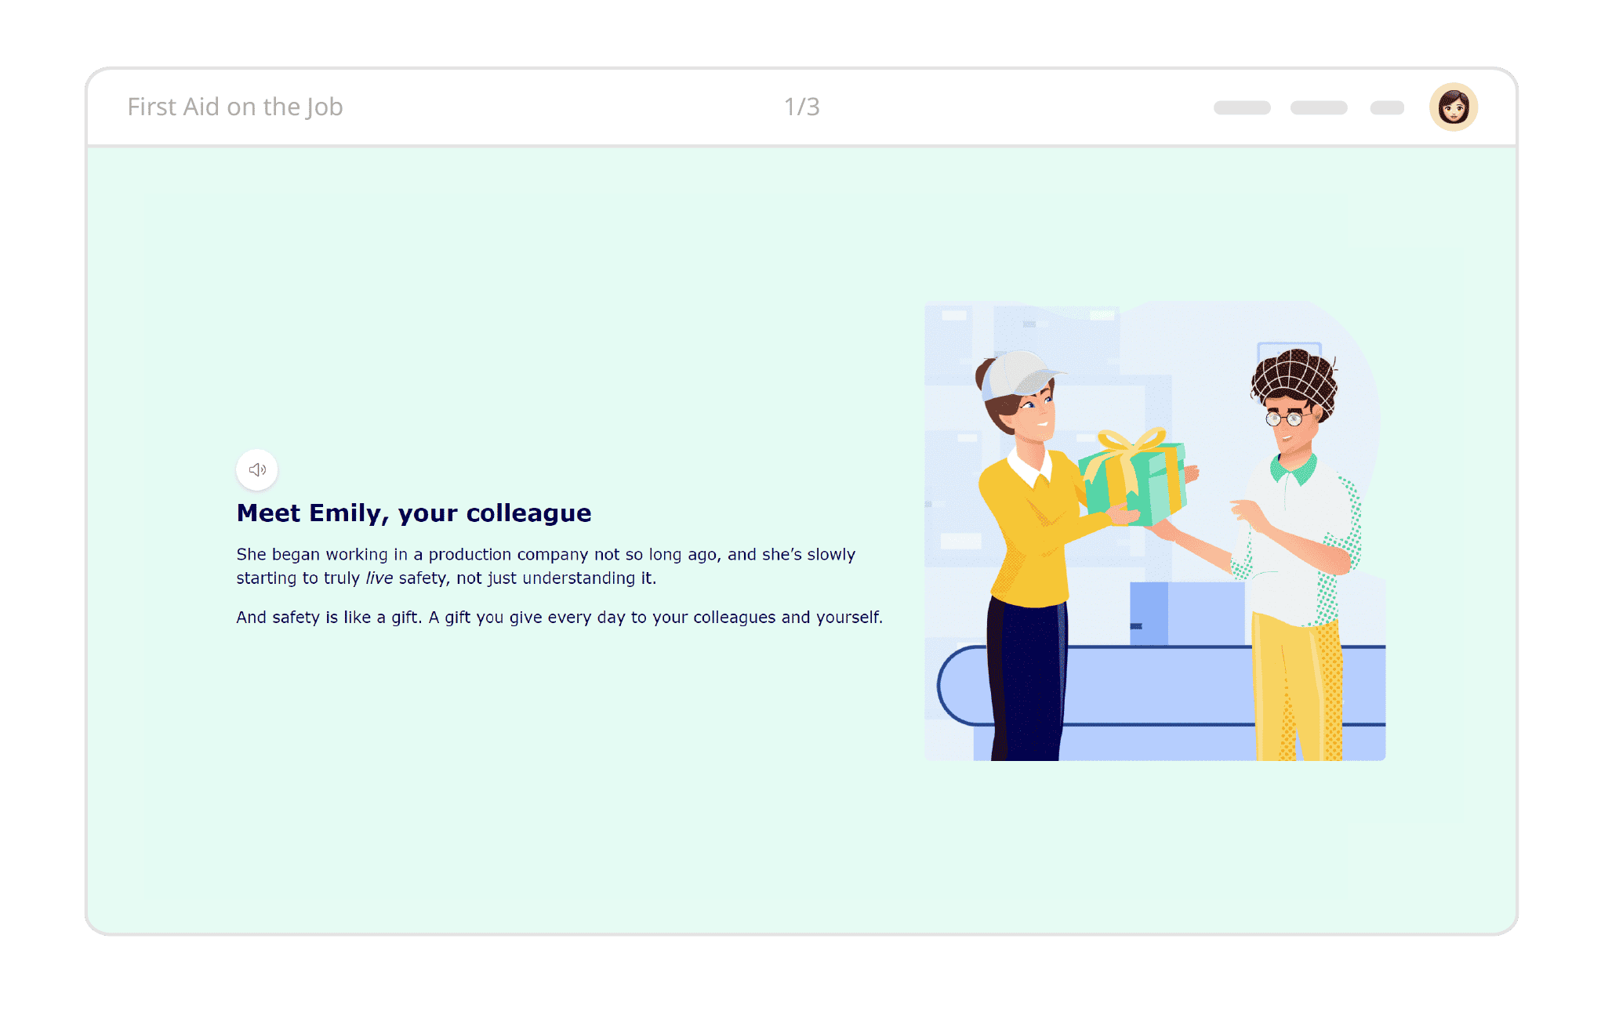
Task: Select the first pill control in the toolbar
Action: coord(1242,107)
